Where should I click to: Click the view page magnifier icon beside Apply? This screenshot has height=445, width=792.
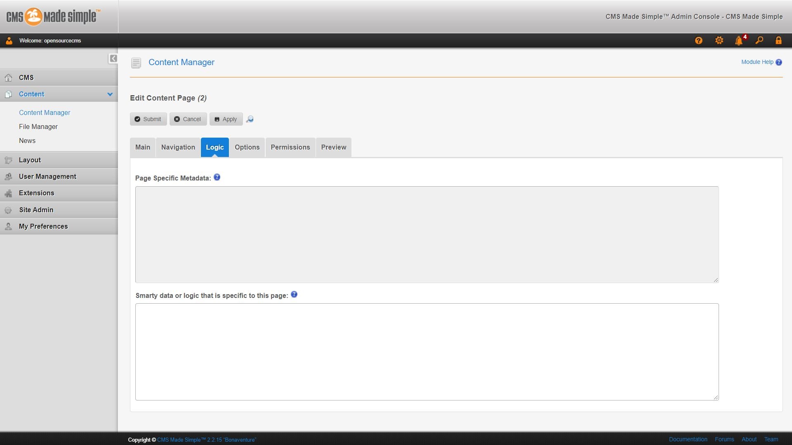(250, 119)
